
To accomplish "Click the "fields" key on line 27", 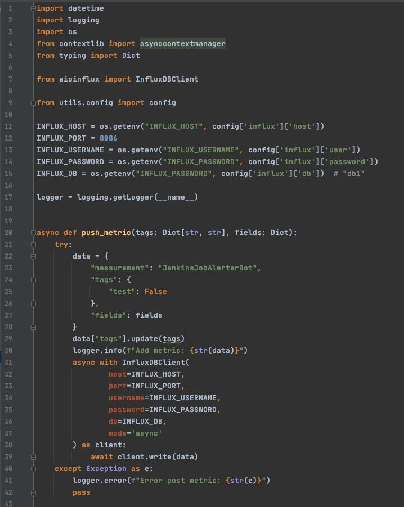I will 108,315.
